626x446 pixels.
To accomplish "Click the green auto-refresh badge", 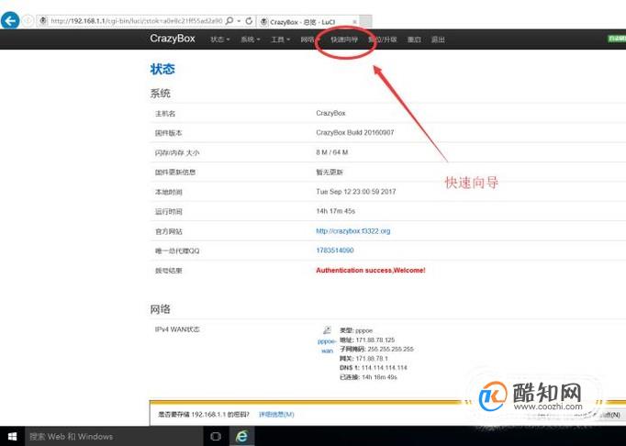I will 617,39.
